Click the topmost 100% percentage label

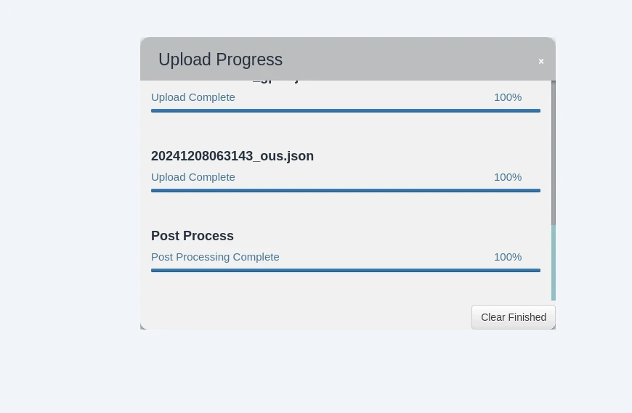[508, 97]
